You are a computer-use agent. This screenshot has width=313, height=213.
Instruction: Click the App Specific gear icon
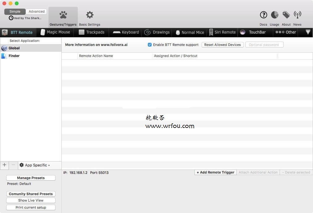22,165
